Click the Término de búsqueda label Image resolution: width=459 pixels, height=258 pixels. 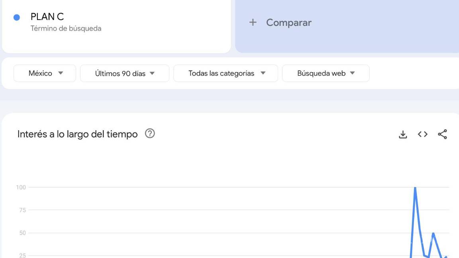[65, 28]
